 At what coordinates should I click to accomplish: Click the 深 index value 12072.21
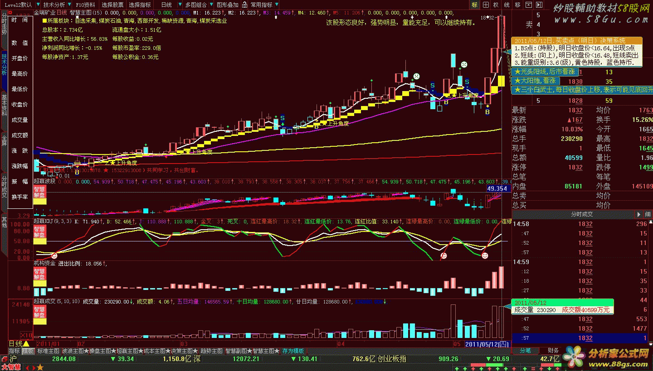point(246,359)
